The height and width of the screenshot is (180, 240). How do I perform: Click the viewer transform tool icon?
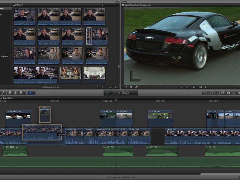click(125, 87)
